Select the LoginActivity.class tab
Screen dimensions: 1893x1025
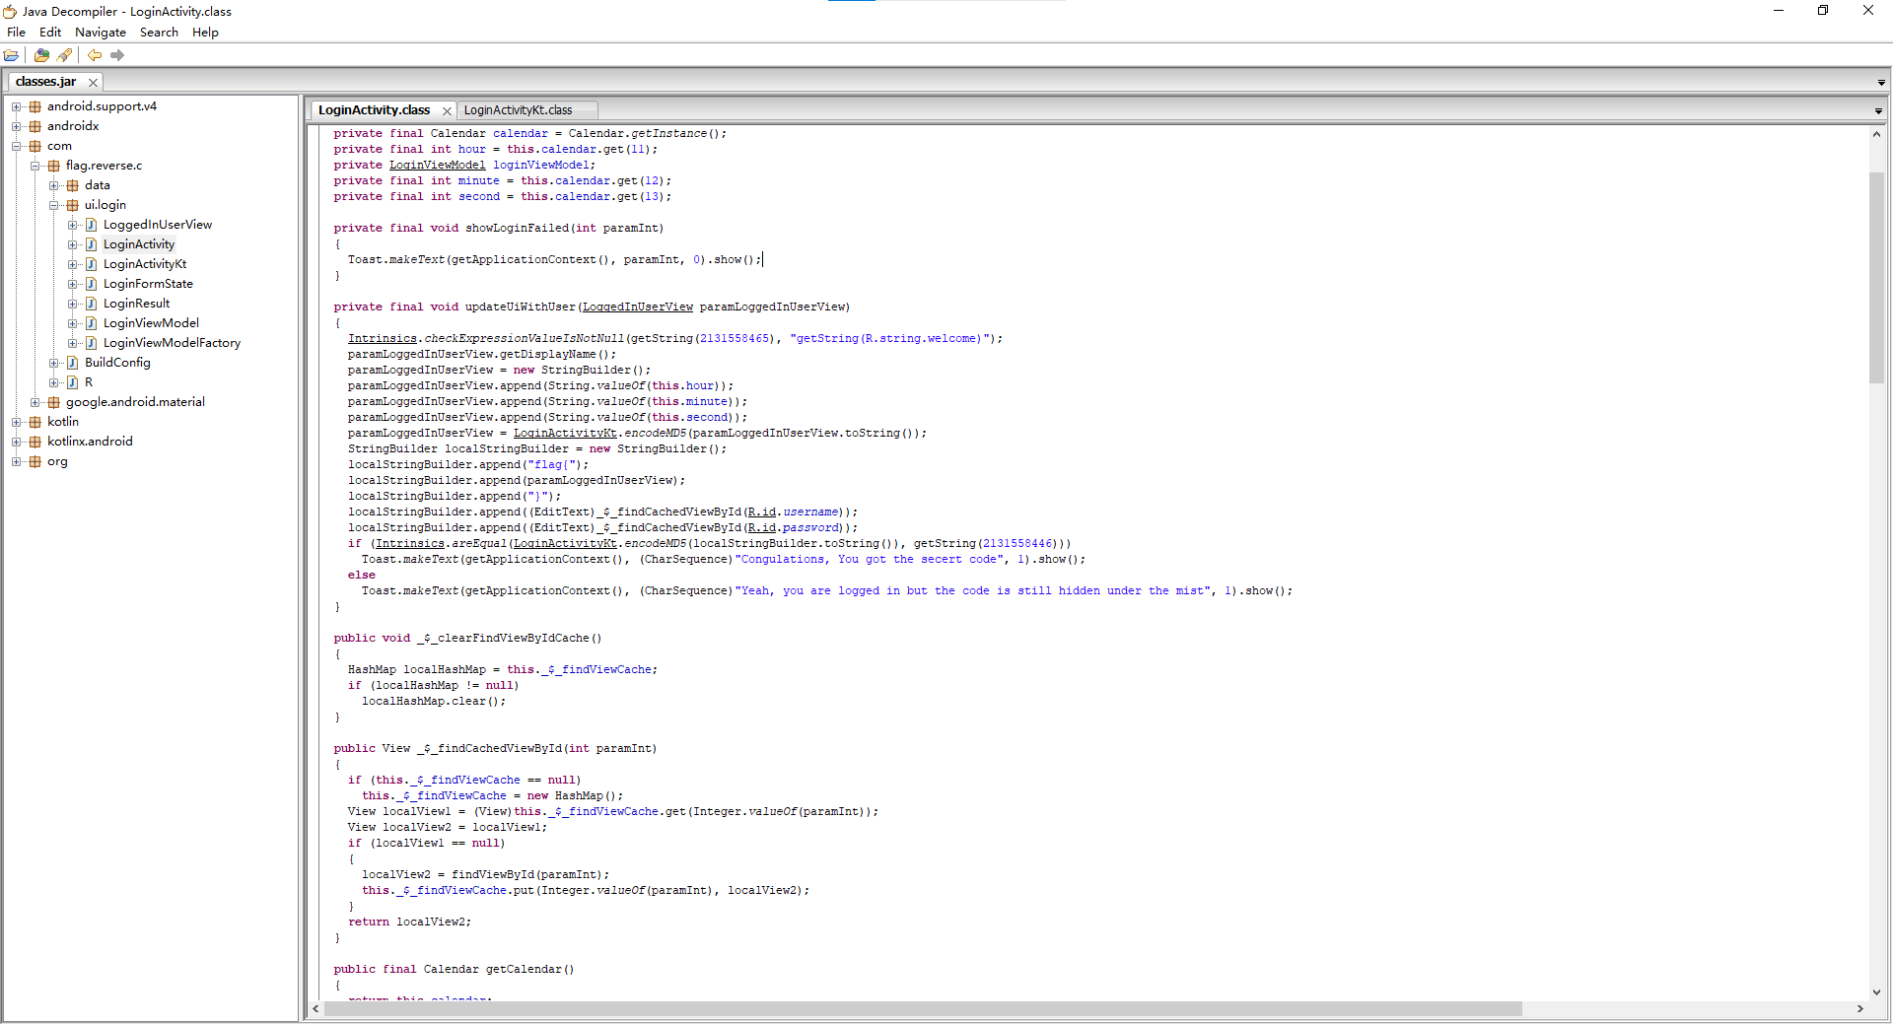click(374, 110)
